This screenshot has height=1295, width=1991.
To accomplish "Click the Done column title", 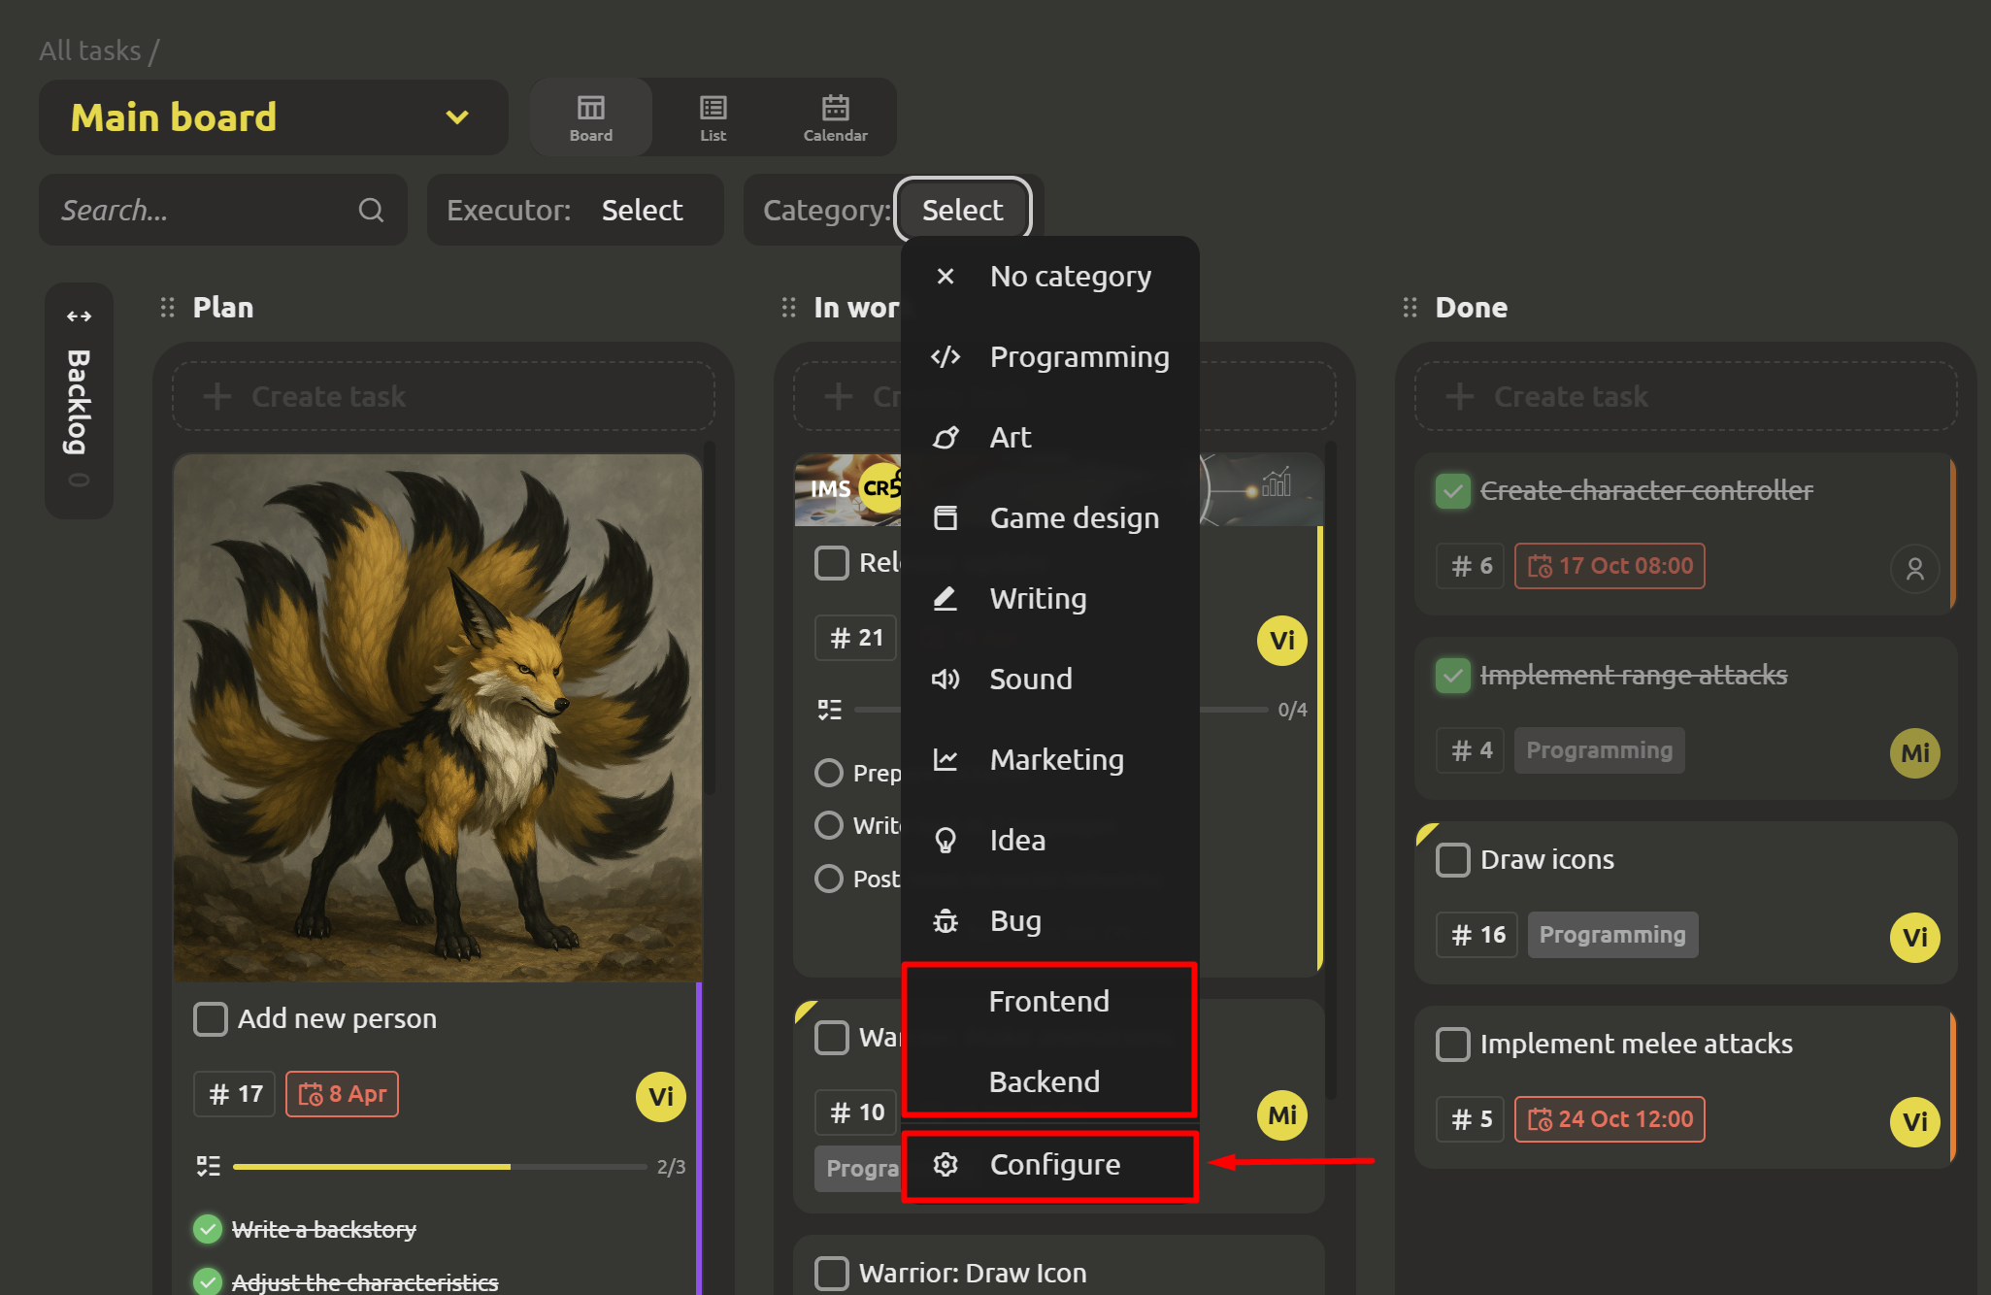I will click(1472, 308).
